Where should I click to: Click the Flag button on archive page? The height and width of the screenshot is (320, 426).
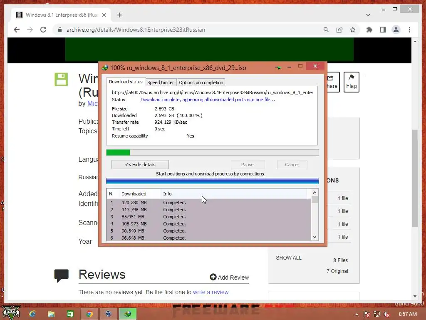tap(351, 82)
